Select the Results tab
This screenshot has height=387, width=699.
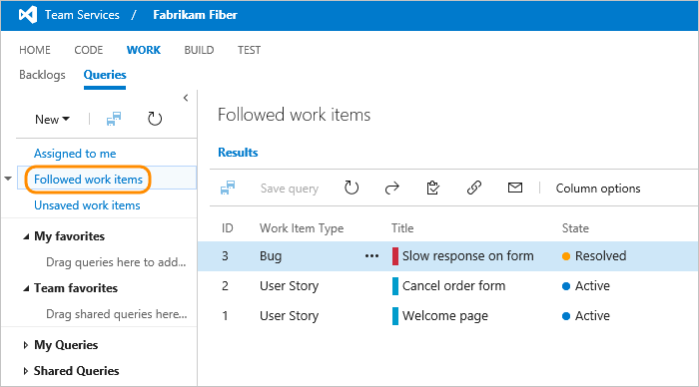click(238, 153)
